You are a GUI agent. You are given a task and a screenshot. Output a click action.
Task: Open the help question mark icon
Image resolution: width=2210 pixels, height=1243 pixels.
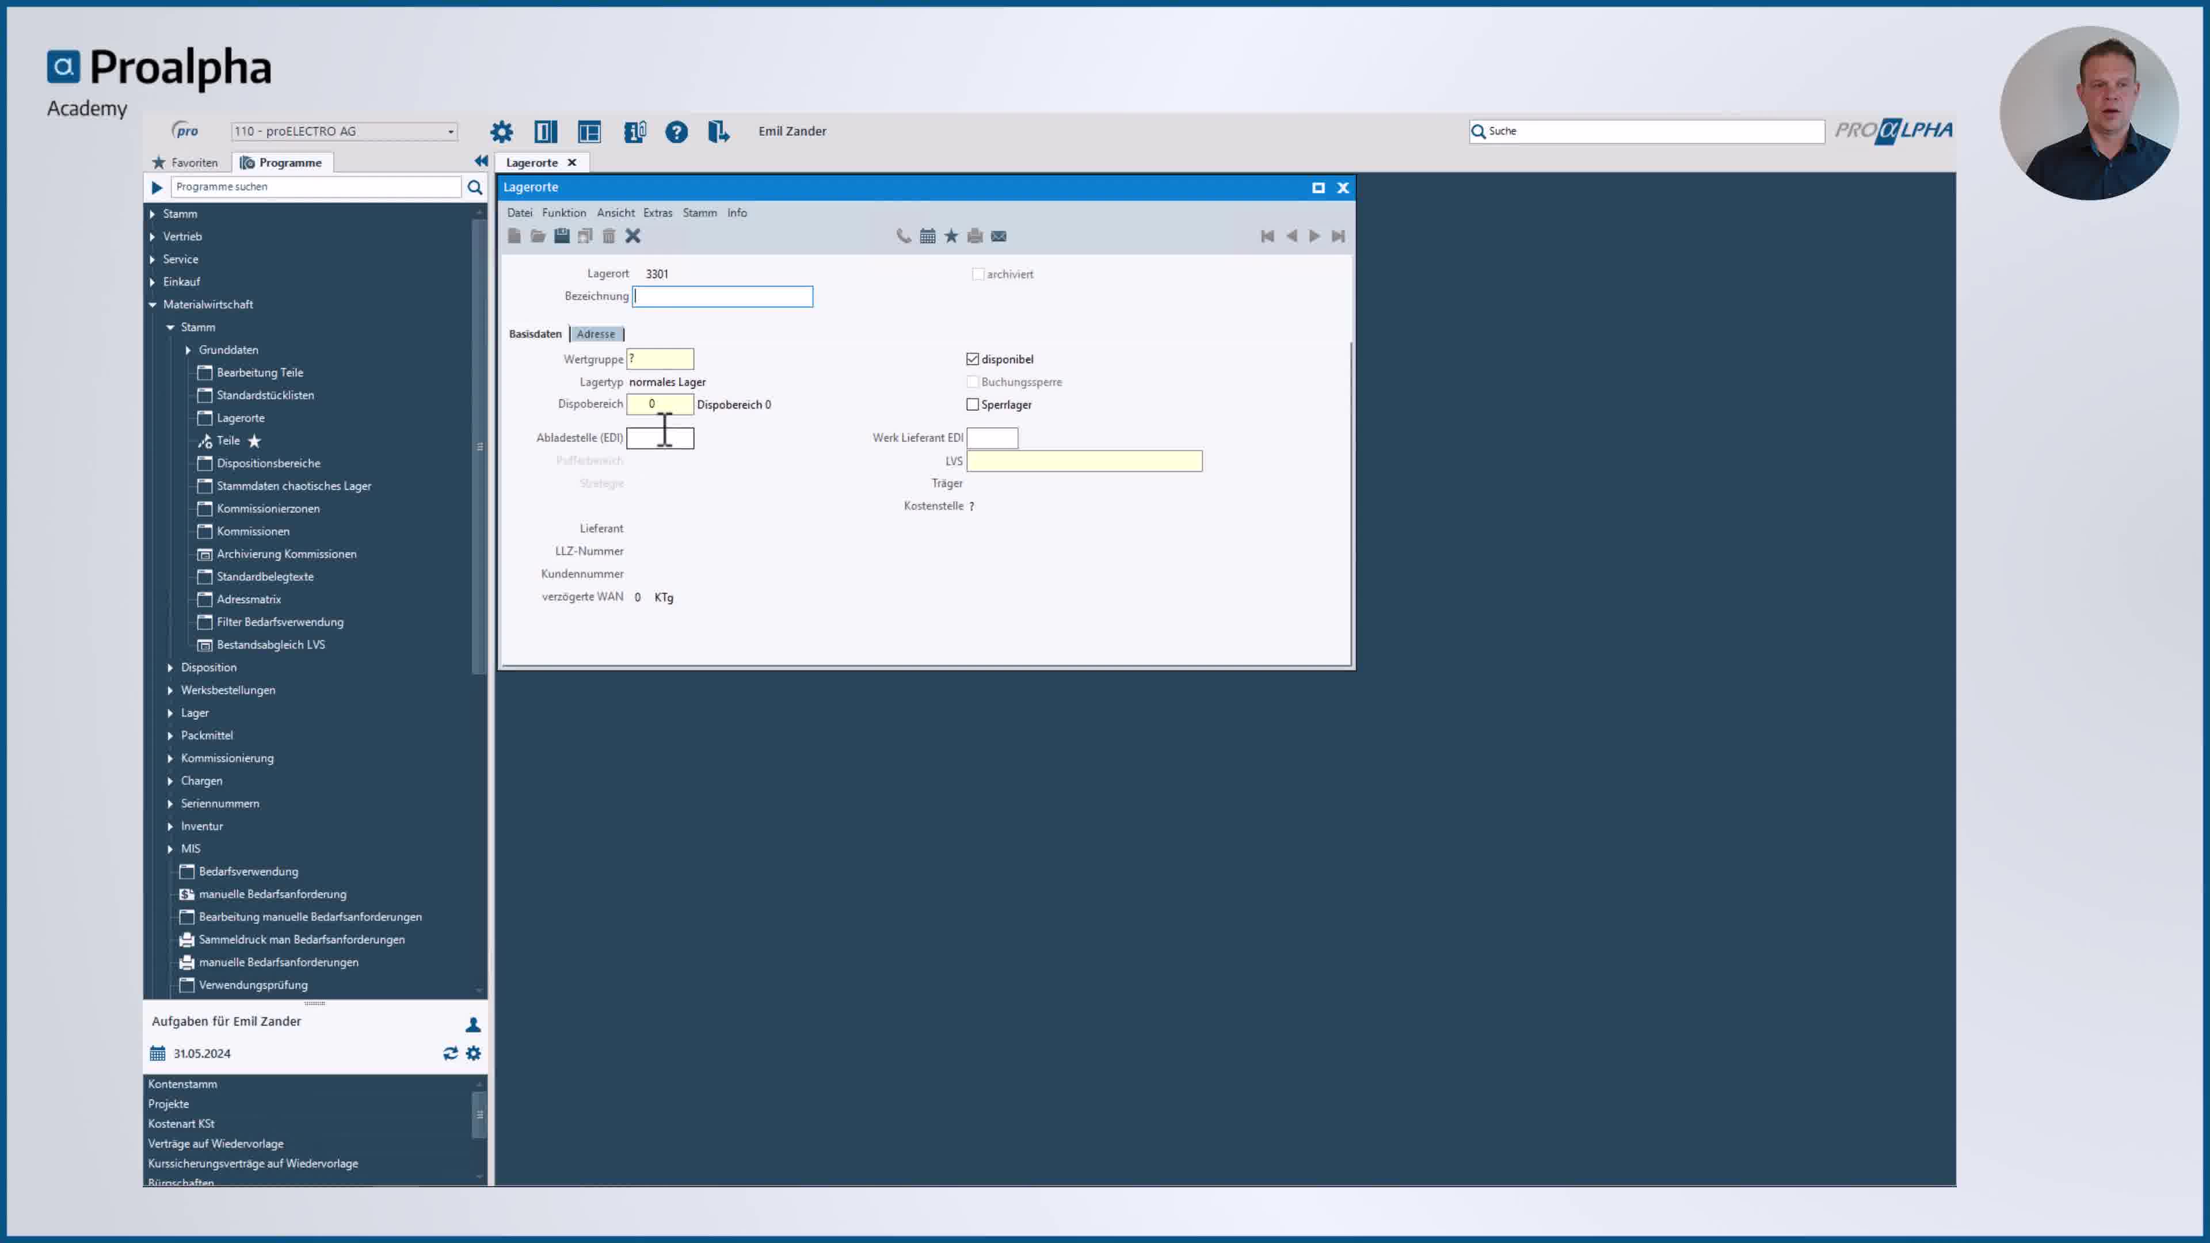677,131
